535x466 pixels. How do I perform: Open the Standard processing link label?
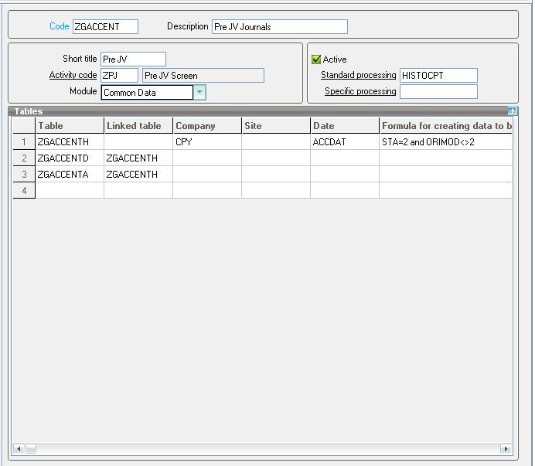click(358, 75)
